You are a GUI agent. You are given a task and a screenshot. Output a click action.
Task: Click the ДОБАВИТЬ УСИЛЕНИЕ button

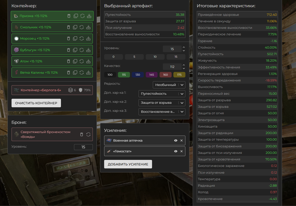[x=128, y=164]
